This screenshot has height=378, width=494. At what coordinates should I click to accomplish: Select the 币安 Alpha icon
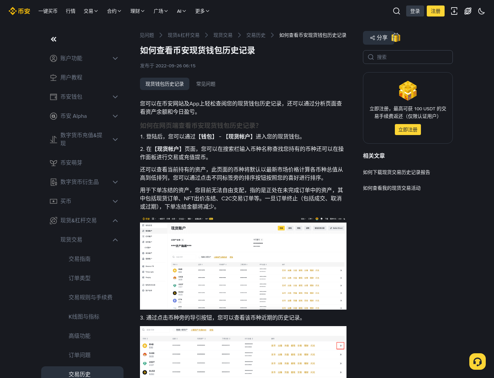54,116
